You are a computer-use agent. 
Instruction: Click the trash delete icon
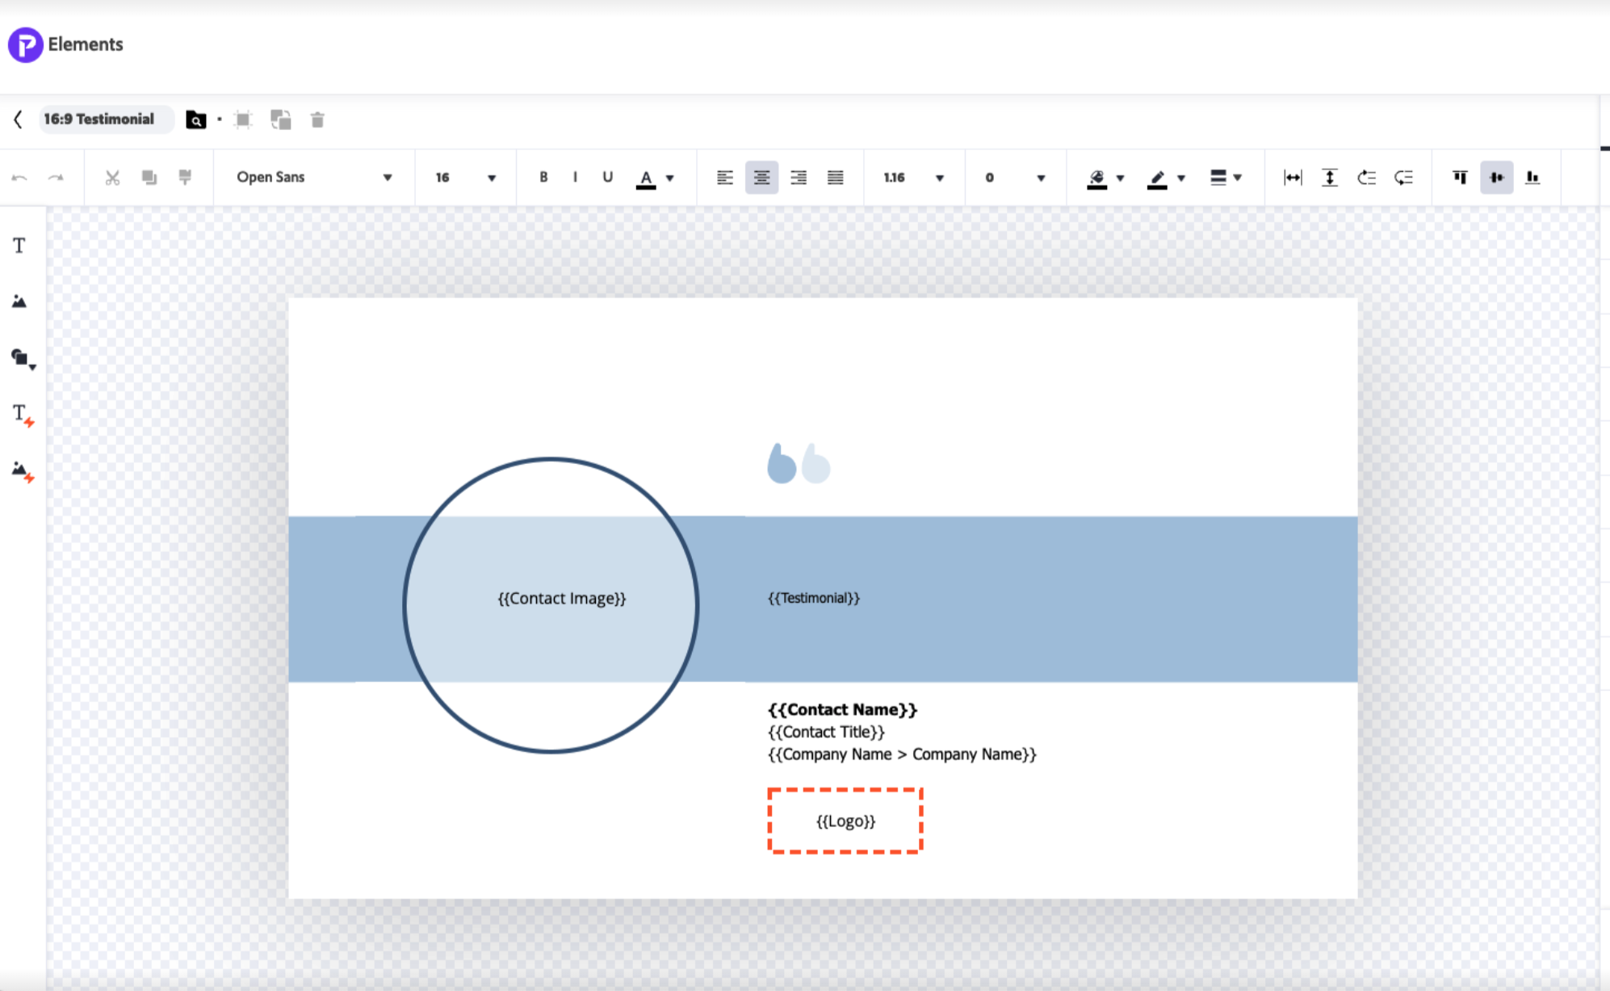tap(317, 120)
